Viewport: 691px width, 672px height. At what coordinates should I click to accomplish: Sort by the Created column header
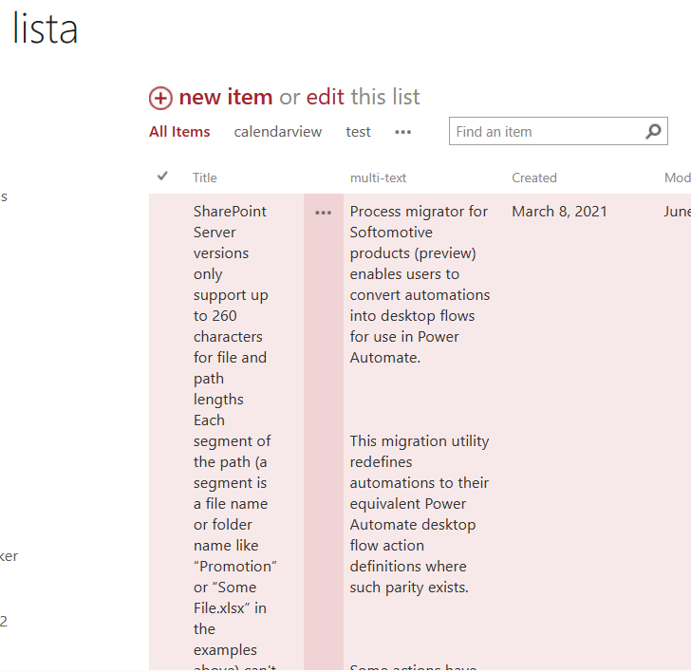tap(534, 177)
